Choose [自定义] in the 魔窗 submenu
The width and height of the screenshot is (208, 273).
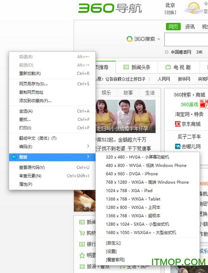(x=148, y=243)
